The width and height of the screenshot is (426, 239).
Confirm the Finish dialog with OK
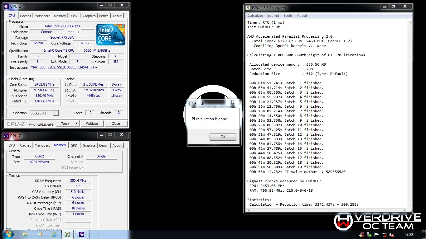click(x=223, y=137)
